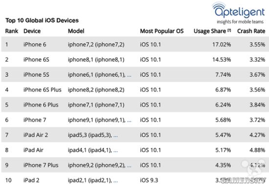
Task: Select the iPhone 6 Plus device name
Action: click(41, 105)
